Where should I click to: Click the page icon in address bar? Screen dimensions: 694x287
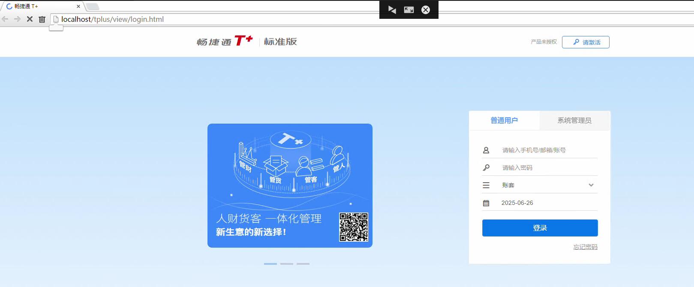(56, 19)
